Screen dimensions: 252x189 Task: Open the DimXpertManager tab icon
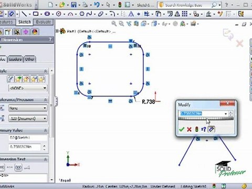click(x=26, y=32)
